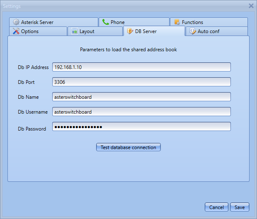Cancel the settings dialog

coord(216,207)
